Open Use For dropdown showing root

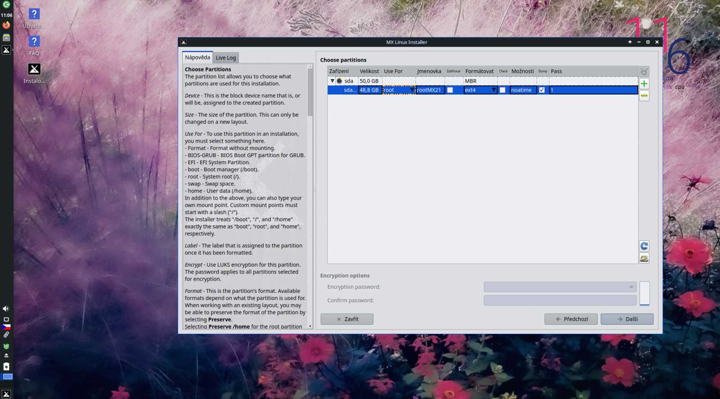[399, 90]
